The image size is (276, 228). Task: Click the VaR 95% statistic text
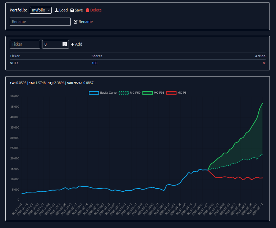click(80, 83)
